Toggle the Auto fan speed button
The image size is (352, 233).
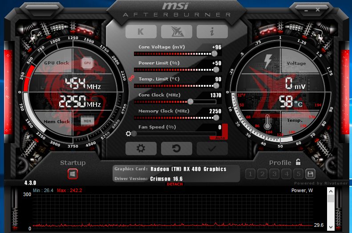220,138
